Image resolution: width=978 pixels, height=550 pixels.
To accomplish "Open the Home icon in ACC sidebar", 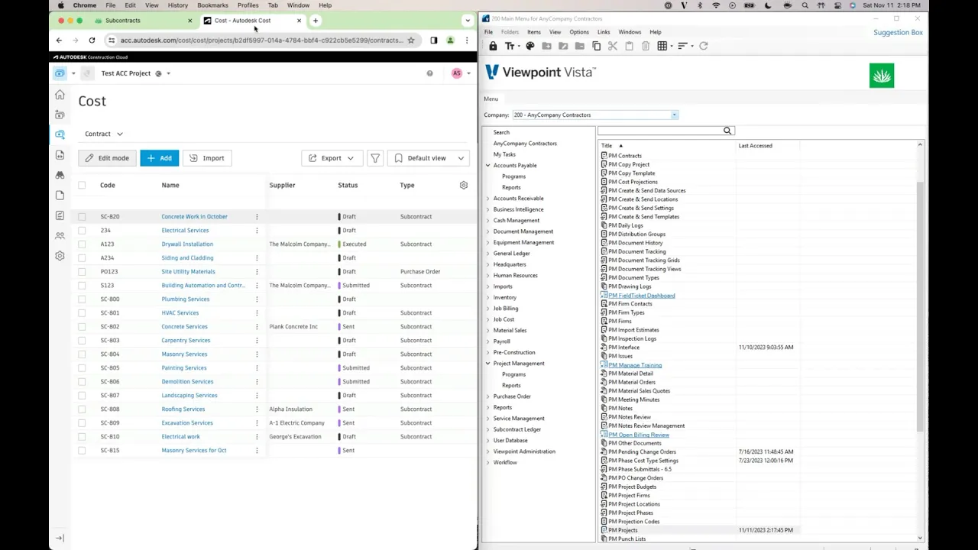I will coord(60,95).
